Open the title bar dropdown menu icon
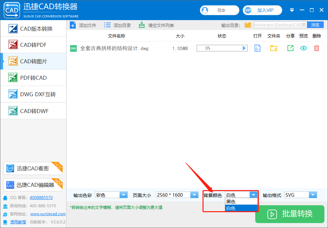 (292, 10)
